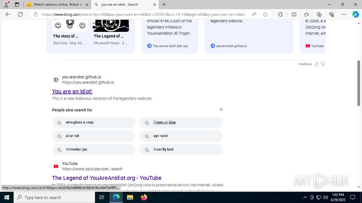Go back to previous page
The image size is (362, 203).
[8, 14]
